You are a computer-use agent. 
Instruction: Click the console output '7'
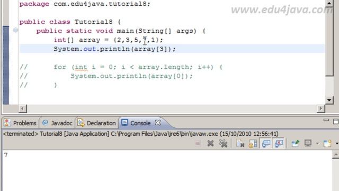pyautogui.click(x=6, y=155)
